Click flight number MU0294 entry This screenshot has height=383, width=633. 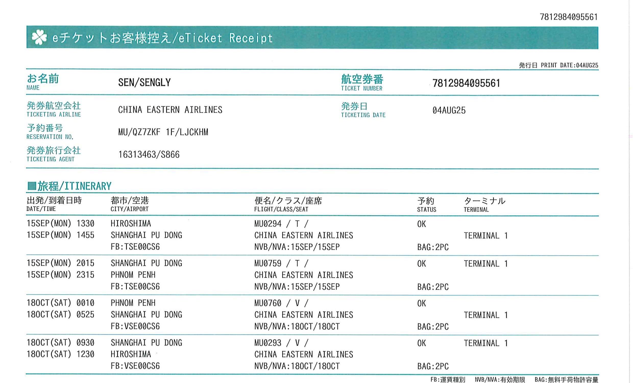point(268,224)
